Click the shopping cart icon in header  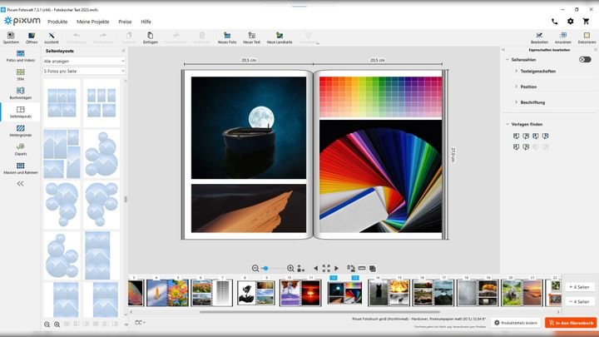point(586,21)
